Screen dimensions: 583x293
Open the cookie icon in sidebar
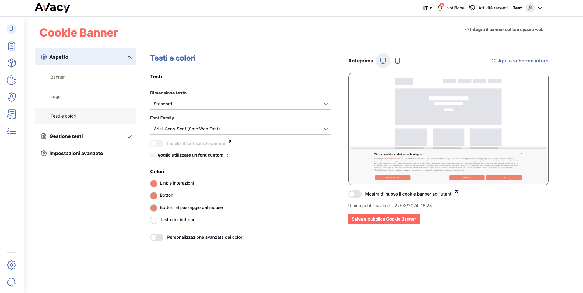12,80
